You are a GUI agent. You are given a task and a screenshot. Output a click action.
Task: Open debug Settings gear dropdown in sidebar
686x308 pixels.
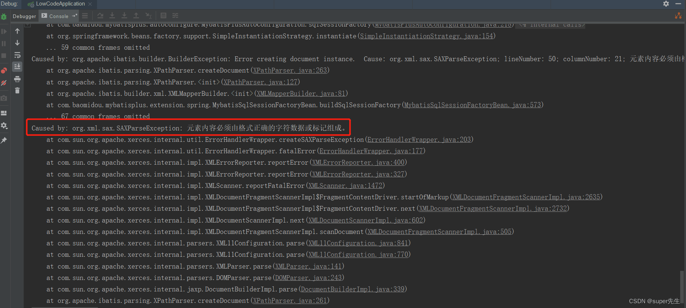click(x=4, y=126)
